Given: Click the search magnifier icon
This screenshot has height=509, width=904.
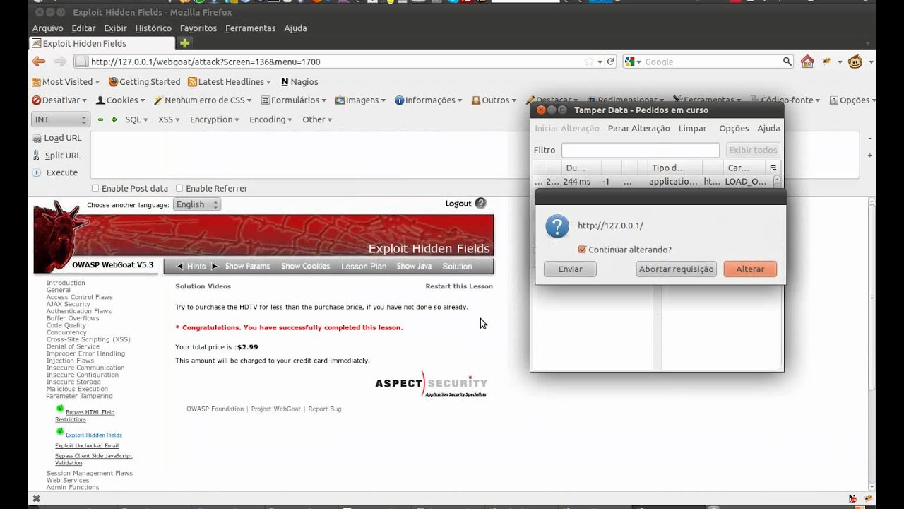Looking at the screenshot, I should coord(787,62).
